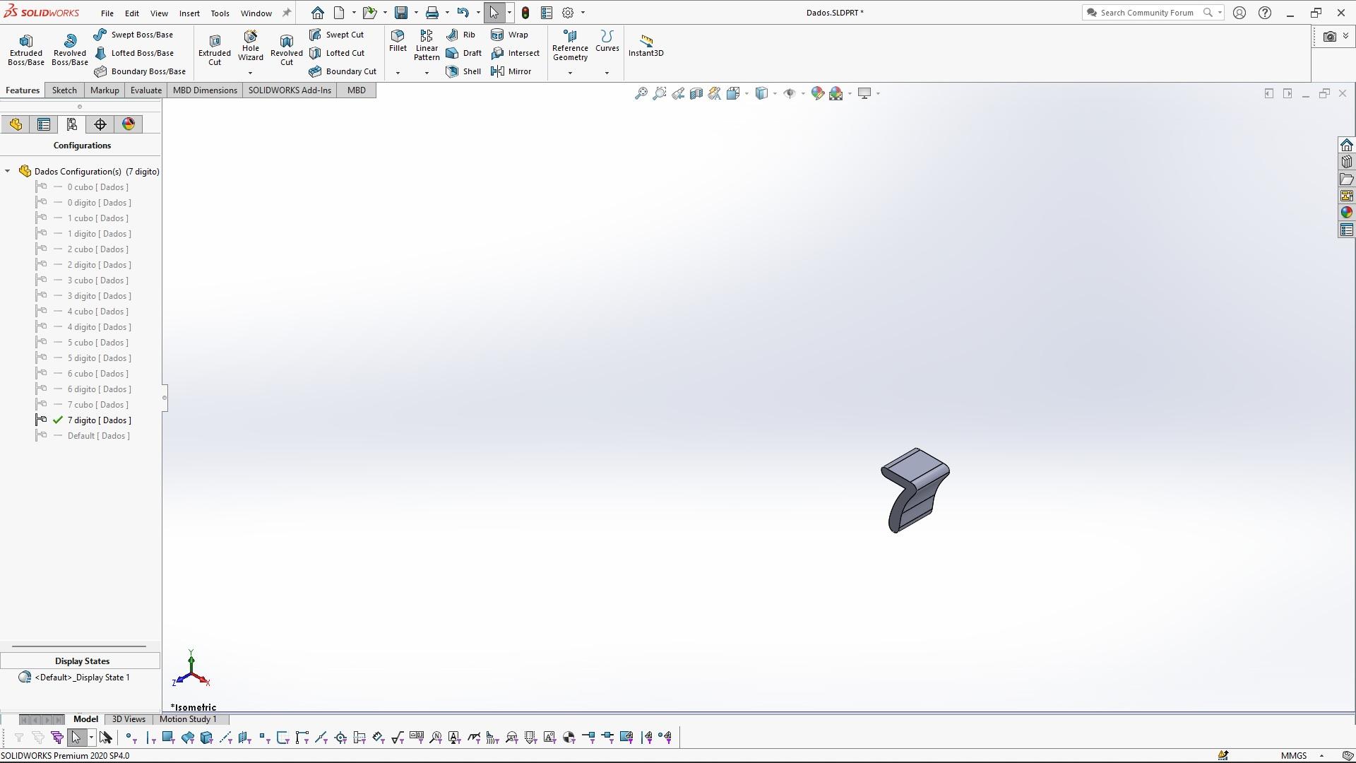Viewport: 1356px width, 763px height.
Task: Toggle Instant3D mode
Action: (646, 46)
